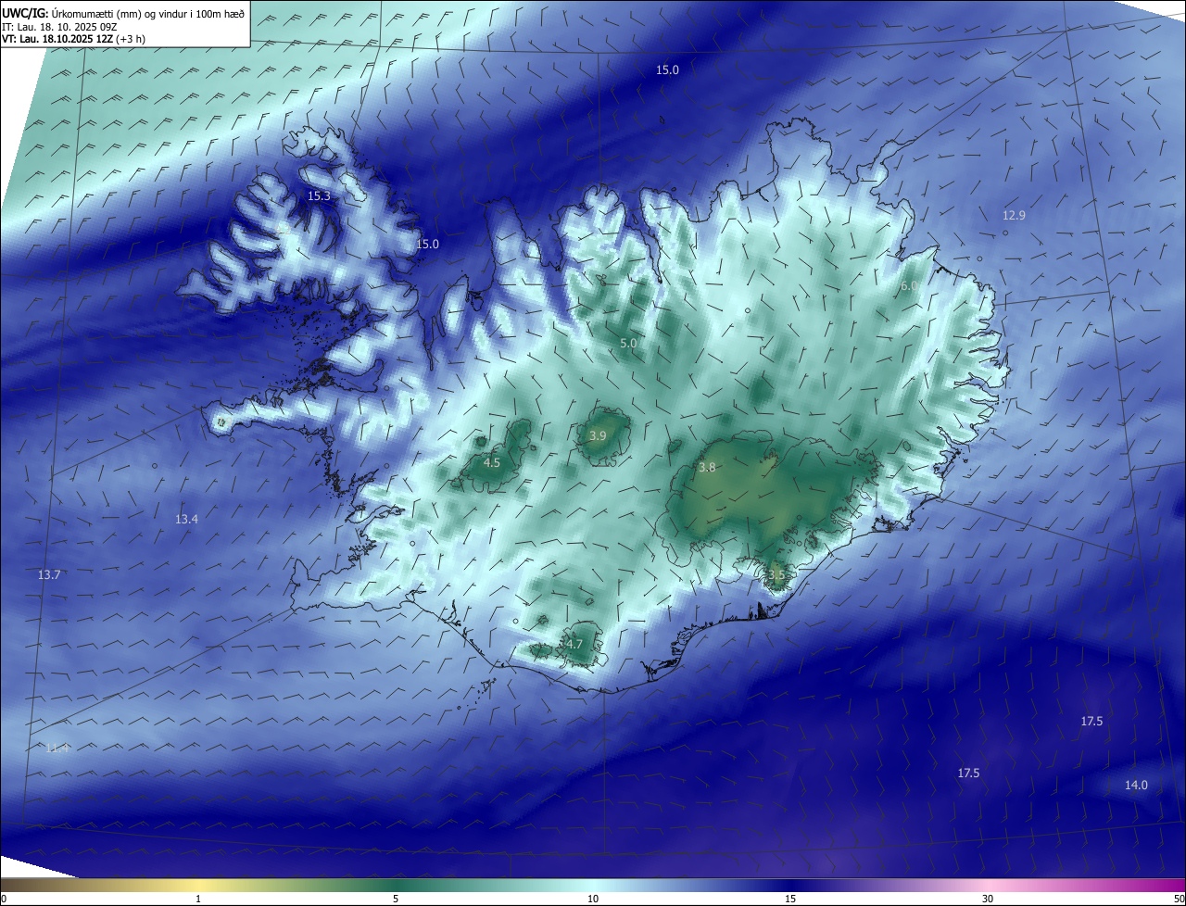
Task: Click the 3.5 value near the southeast coast
Action: (776, 575)
